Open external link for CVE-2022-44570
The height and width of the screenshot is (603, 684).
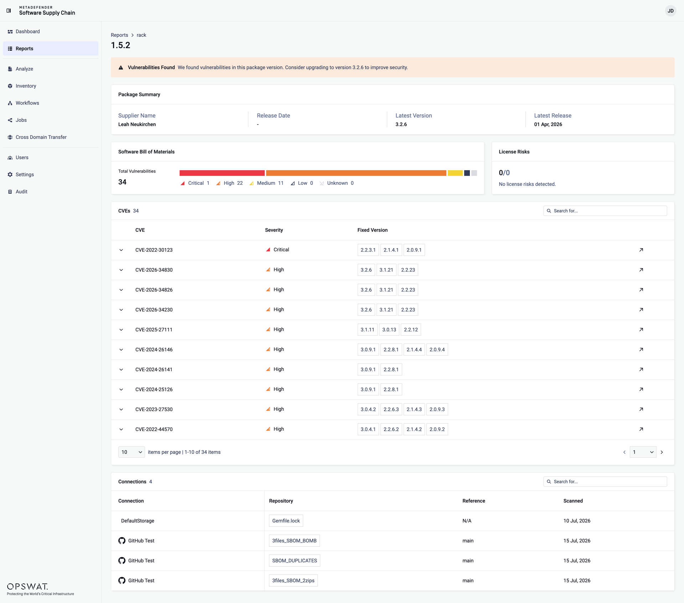pyautogui.click(x=641, y=429)
